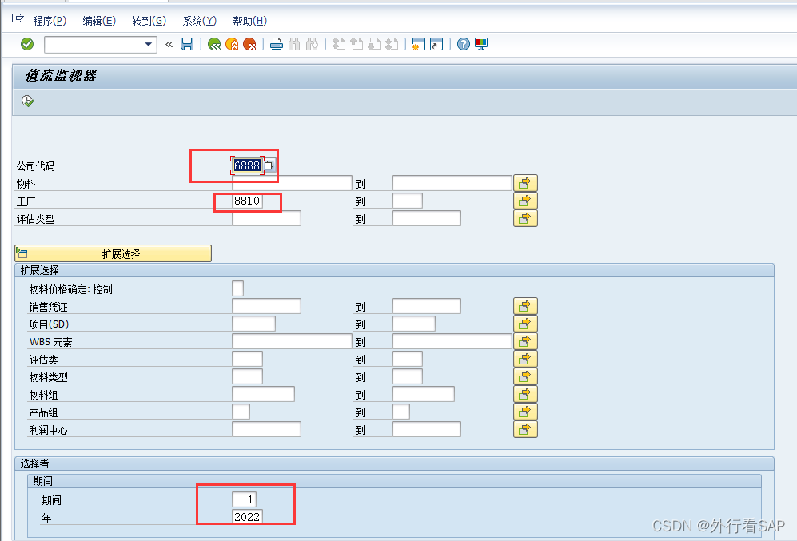This screenshot has height=541, width=797.
Task: Click the Next Page icon
Action: 374,44
